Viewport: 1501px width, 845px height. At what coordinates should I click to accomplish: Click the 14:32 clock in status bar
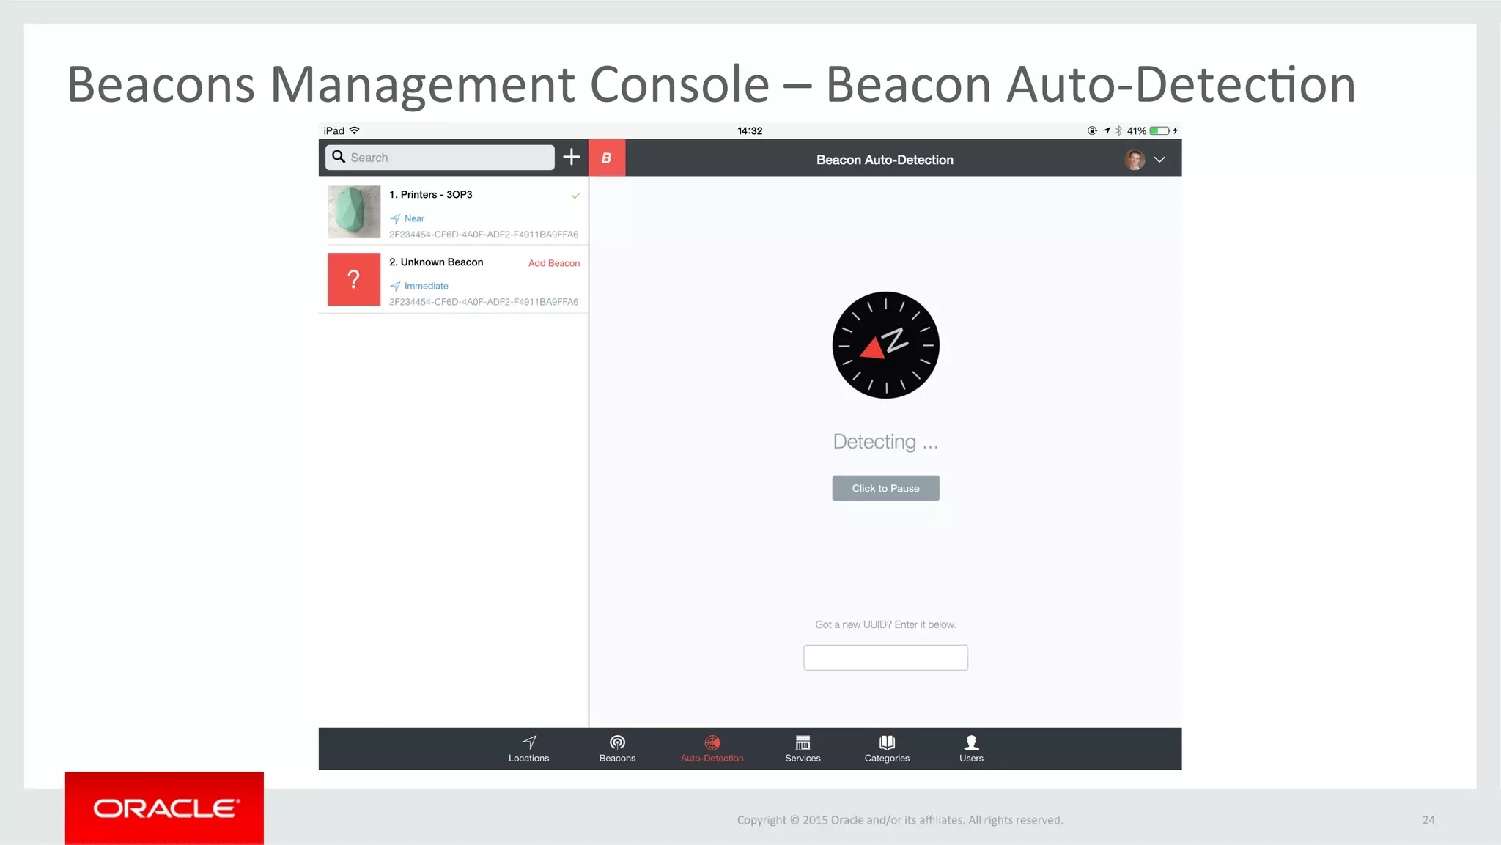coord(750,130)
